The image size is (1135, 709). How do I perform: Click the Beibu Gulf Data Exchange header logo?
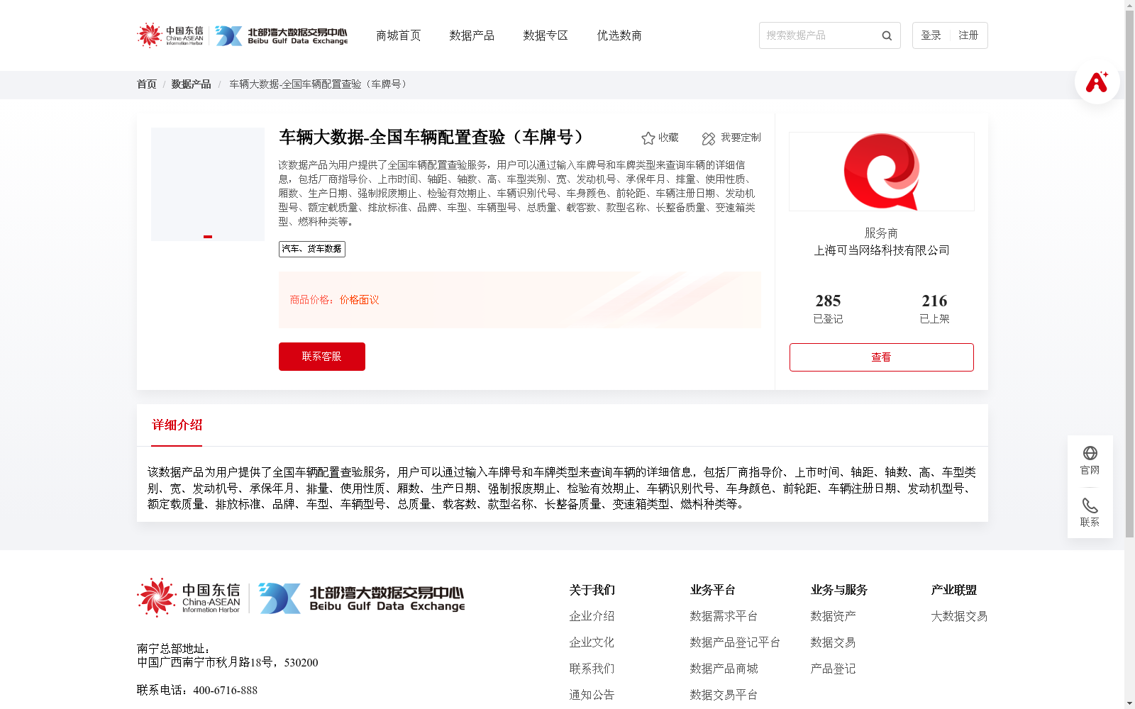click(x=282, y=35)
